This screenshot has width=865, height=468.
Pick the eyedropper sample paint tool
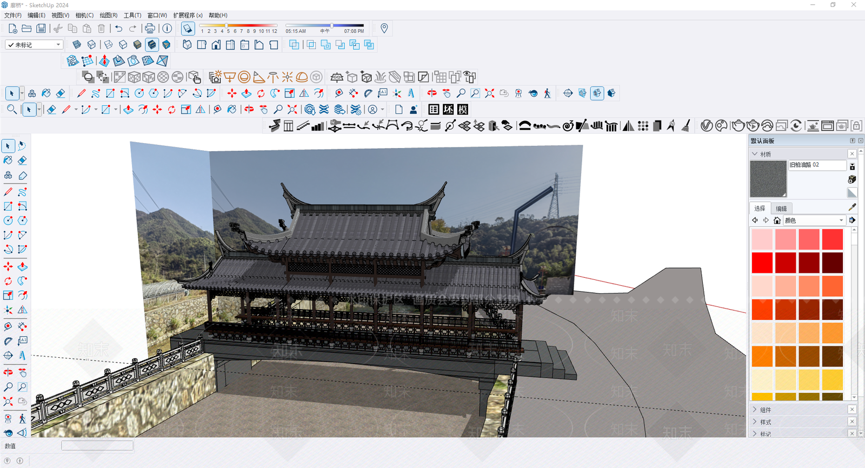[852, 208]
